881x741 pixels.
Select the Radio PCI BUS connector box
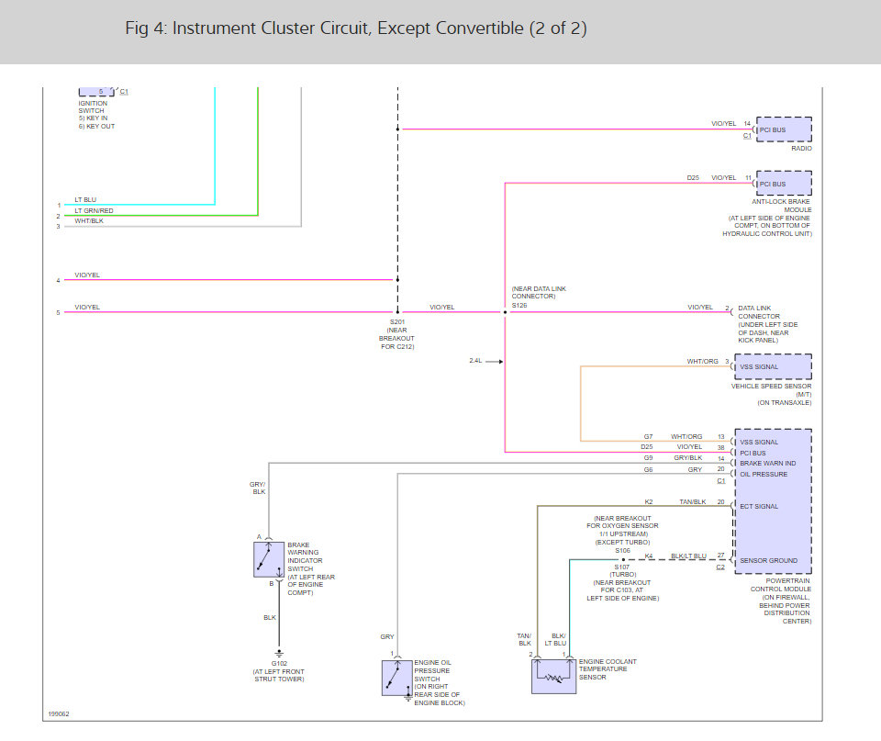tap(784, 129)
